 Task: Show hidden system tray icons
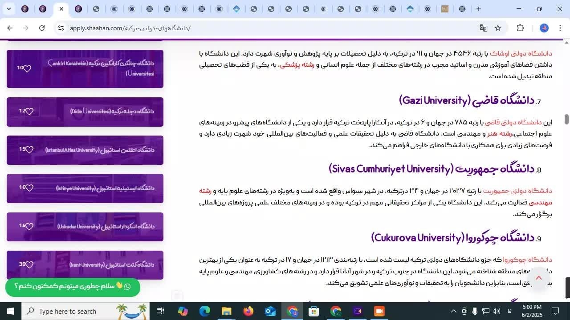pos(453,311)
